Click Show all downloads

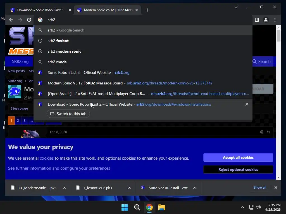tap(260, 188)
